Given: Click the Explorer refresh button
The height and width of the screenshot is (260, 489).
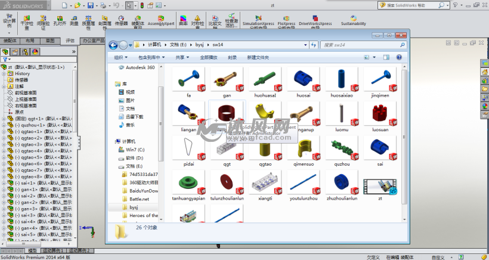Looking at the screenshot, I should 314,45.
